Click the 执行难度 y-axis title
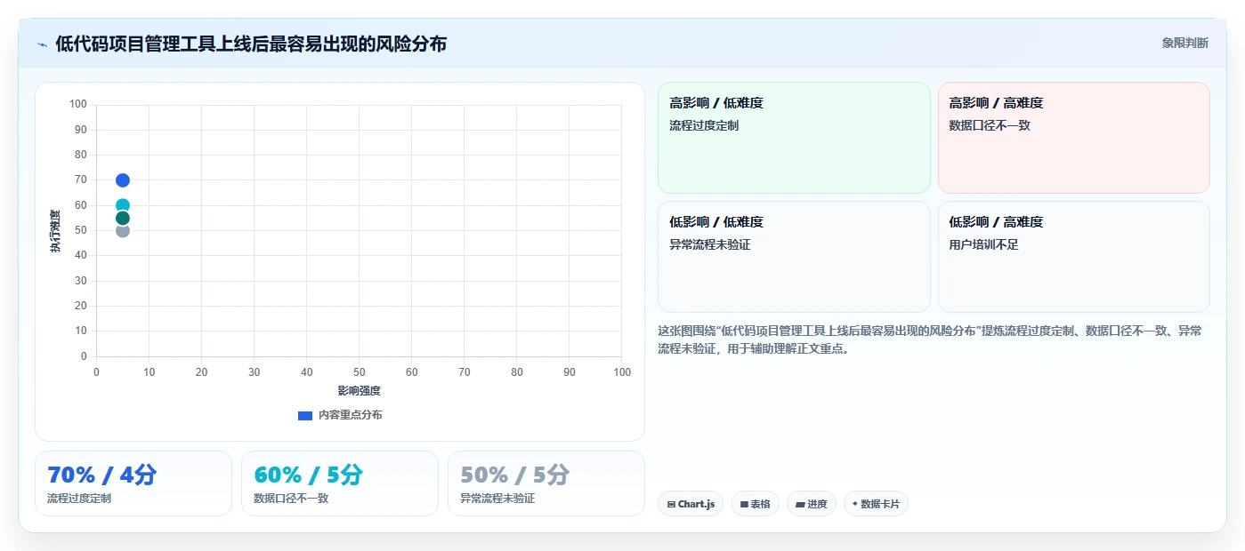 [55, 231]
